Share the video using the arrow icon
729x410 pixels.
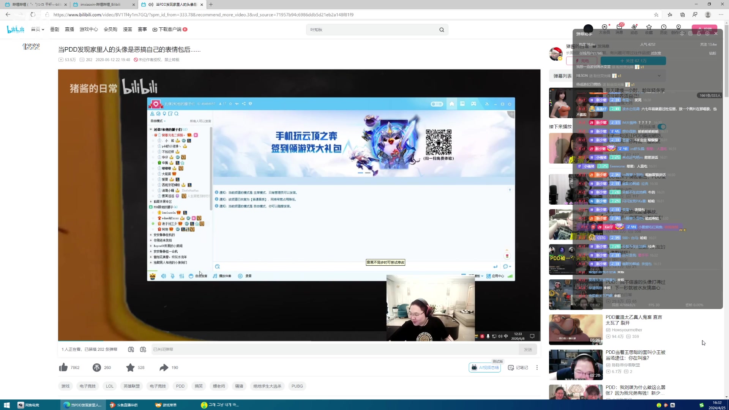164,367
